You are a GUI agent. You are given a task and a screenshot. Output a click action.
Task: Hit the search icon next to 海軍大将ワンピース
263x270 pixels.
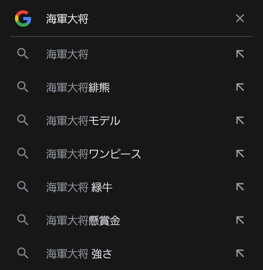(23, 154)
